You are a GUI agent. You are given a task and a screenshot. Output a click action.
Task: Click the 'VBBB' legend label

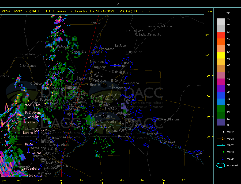[x=230, y=159]
